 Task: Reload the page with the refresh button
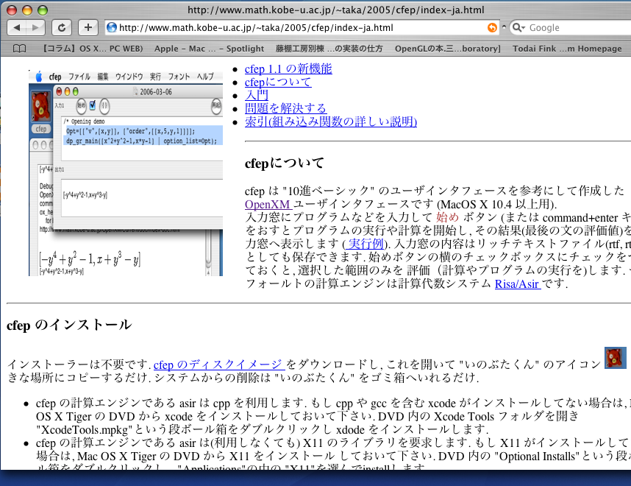pyautogui.click(x=62, y=27)
